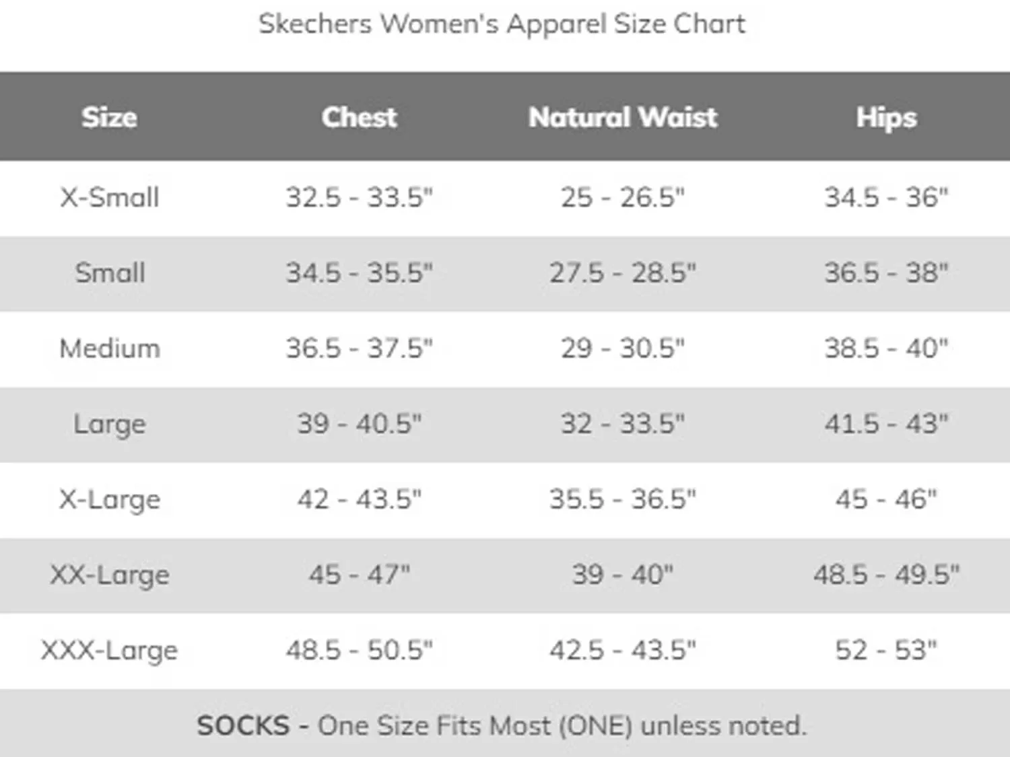Click the Hips column header
Screen dimensions: 1010x757
[886, 118]
